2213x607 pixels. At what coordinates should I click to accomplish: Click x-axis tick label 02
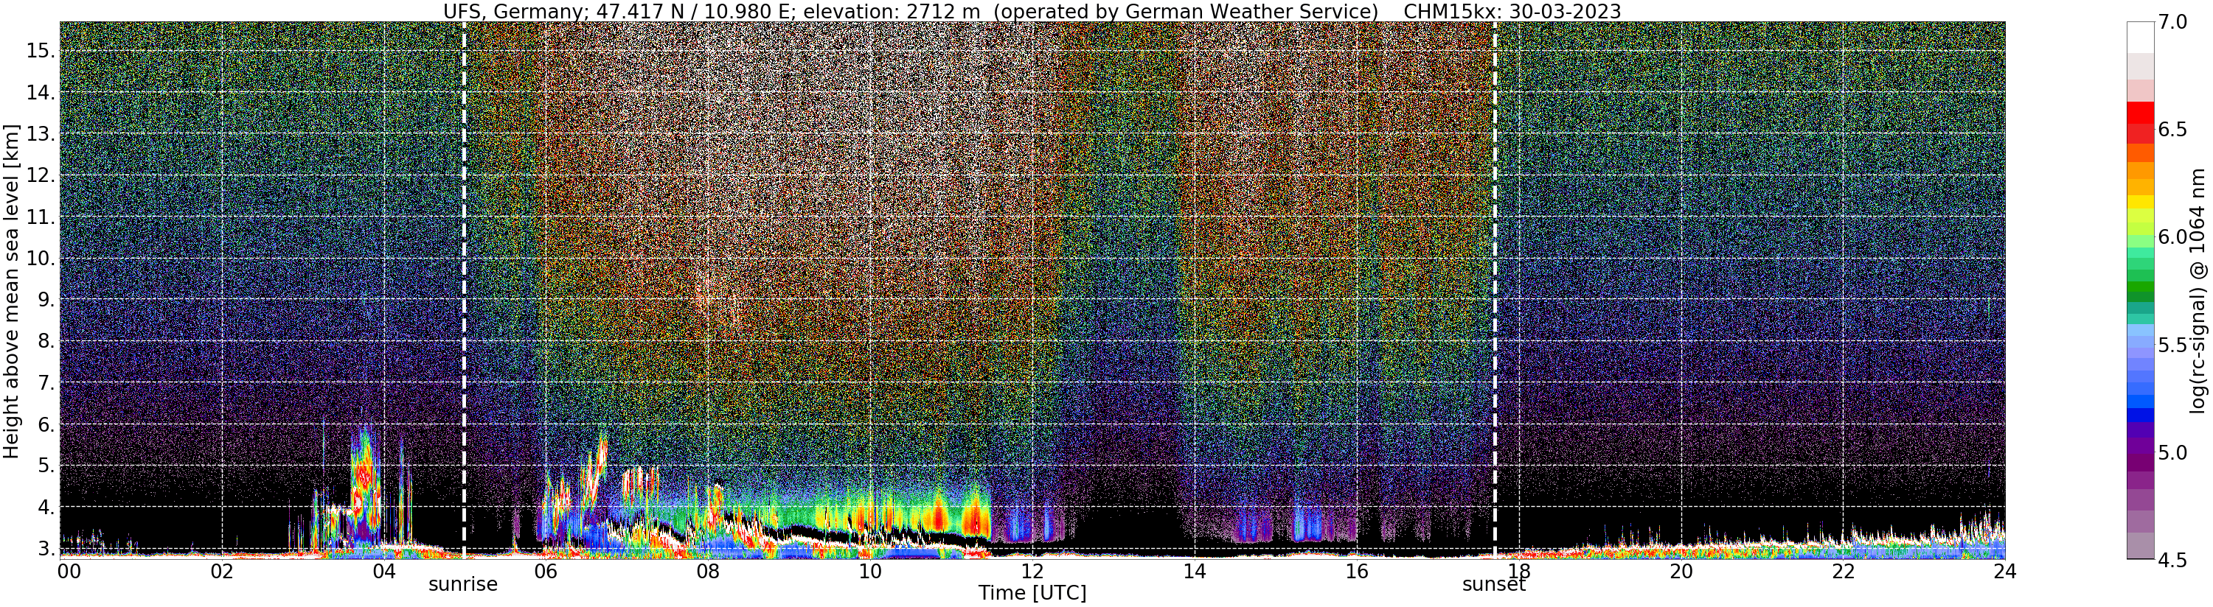tap(222, 572)
